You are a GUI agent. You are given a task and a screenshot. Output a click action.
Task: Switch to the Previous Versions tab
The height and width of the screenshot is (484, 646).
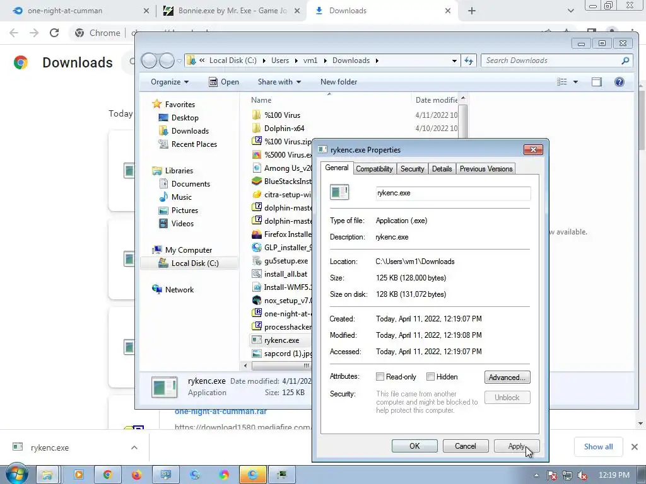point(486,169)
